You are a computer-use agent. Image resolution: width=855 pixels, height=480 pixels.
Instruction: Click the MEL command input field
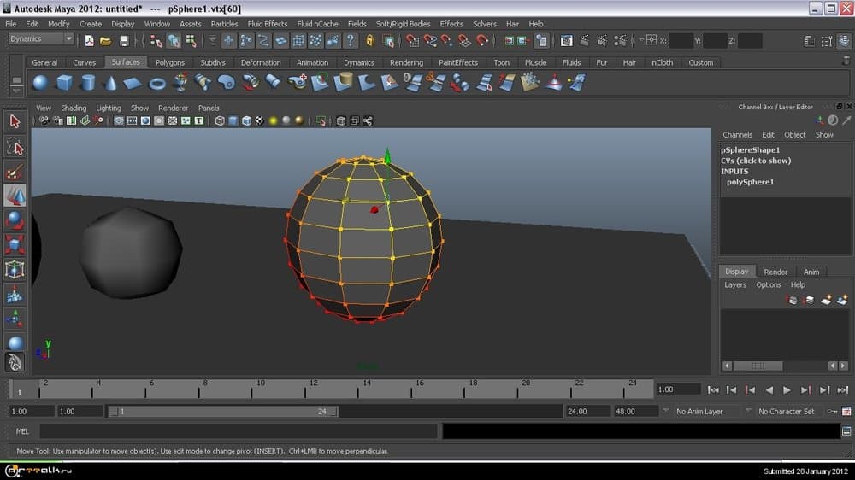click(x=238, y=431)
